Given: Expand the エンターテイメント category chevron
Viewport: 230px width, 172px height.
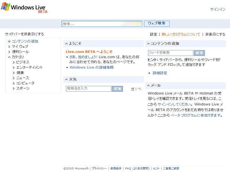Looking at the screenshot, I should tap(14, 68).
